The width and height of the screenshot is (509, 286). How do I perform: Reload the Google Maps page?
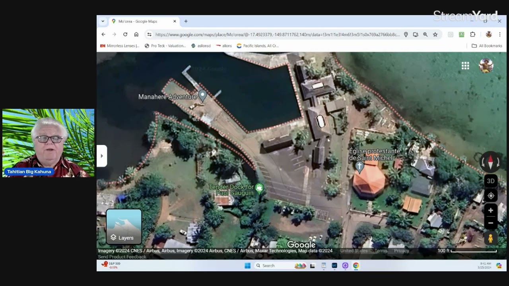(125, 35)
